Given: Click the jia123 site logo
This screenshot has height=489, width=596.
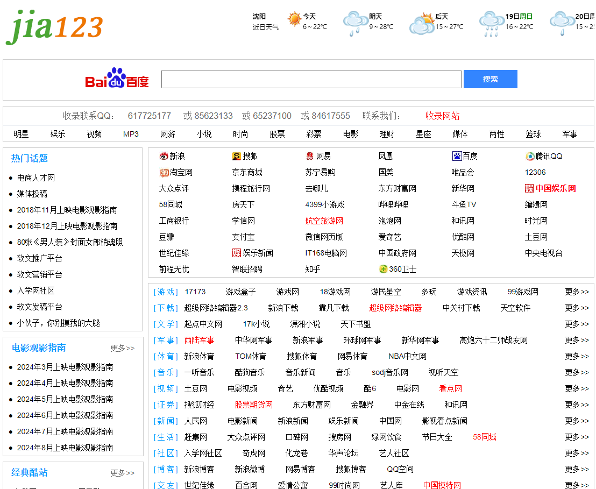Looking at the screenshot, I should (54, 26).
